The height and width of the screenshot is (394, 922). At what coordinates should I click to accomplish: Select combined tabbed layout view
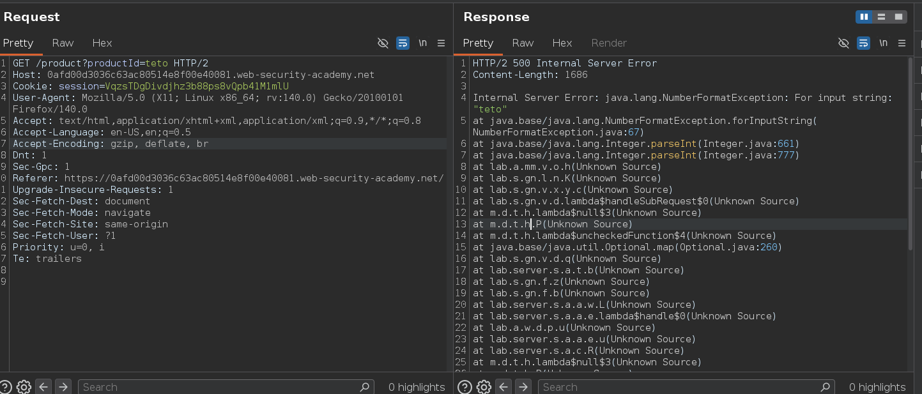[898, 17]
